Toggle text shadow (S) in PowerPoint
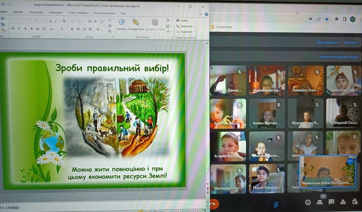 (x=31, y=29)
